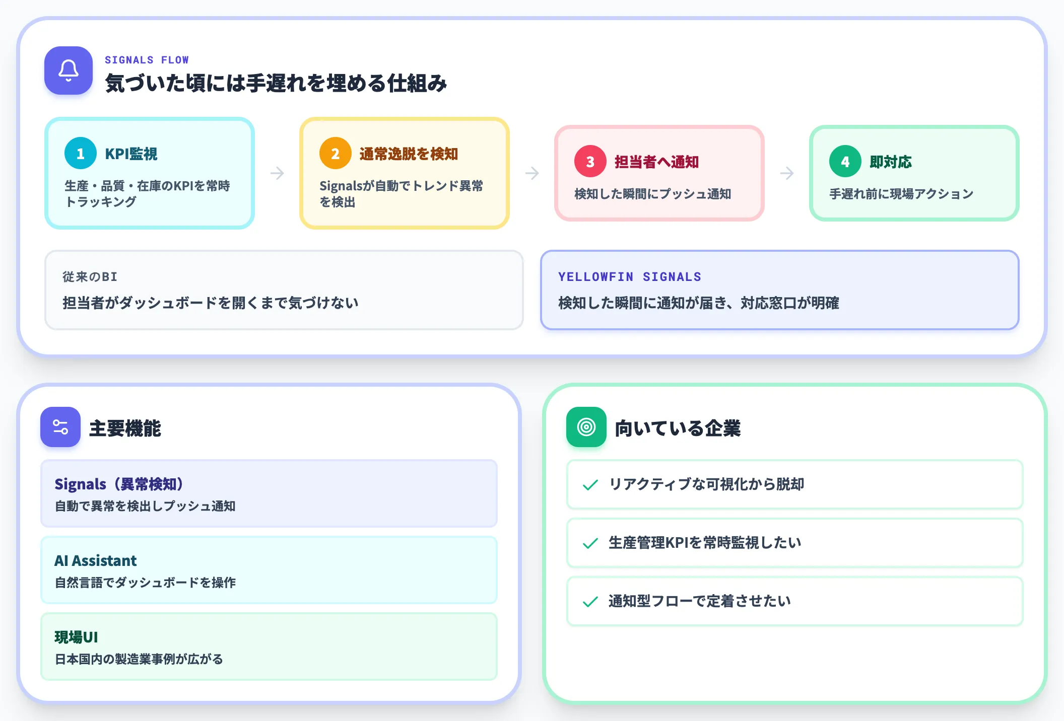Click the 通常逸脱を検知 card title
This screenshot has height=721, width=1064.
pyautogui.click(x=409, y=154)
